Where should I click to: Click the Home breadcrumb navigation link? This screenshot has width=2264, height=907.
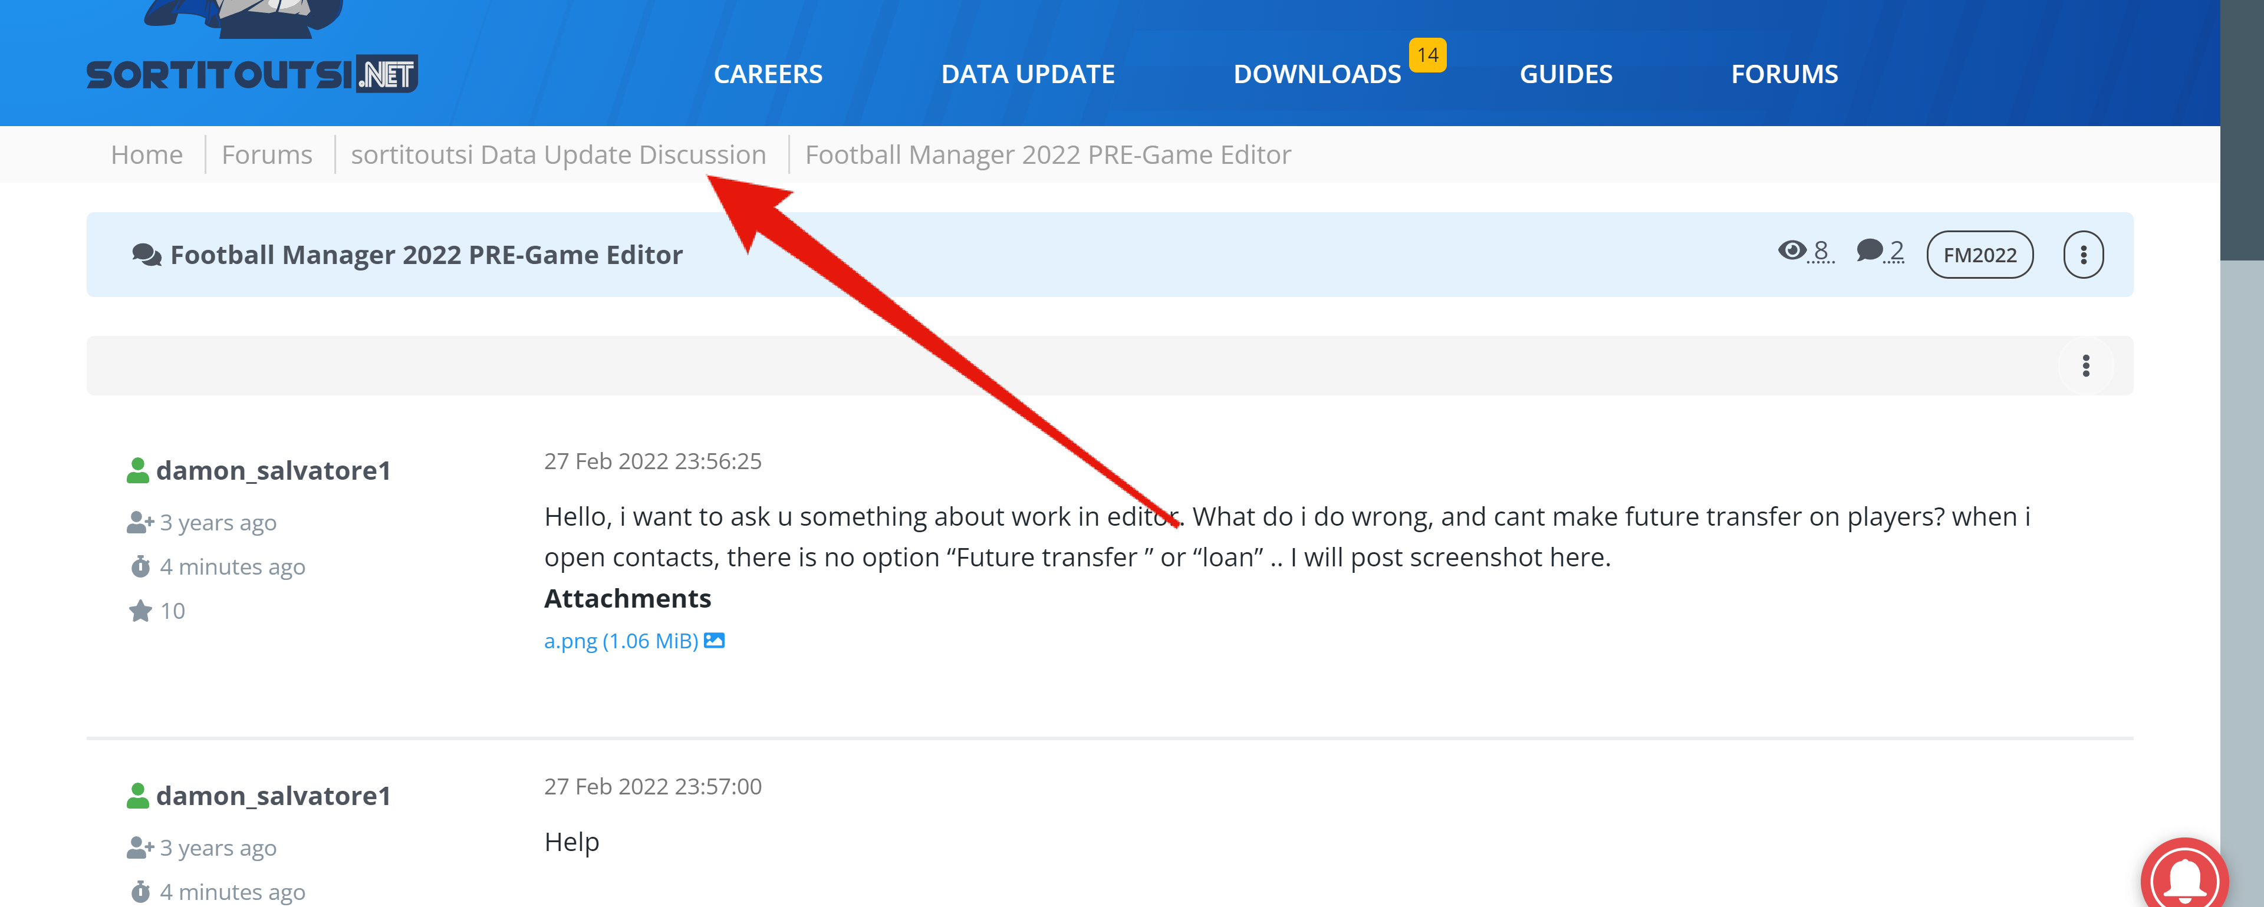coord(144,154)
